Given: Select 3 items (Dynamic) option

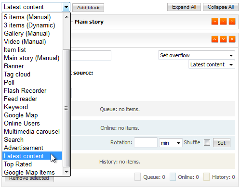Looking at the screenshot, I should coord(32,25).
